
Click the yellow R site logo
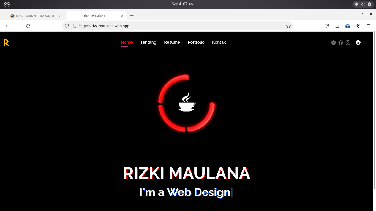coord(6,43)
